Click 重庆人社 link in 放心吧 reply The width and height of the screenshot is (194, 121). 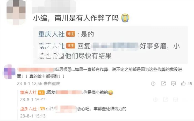coord(28,109)
